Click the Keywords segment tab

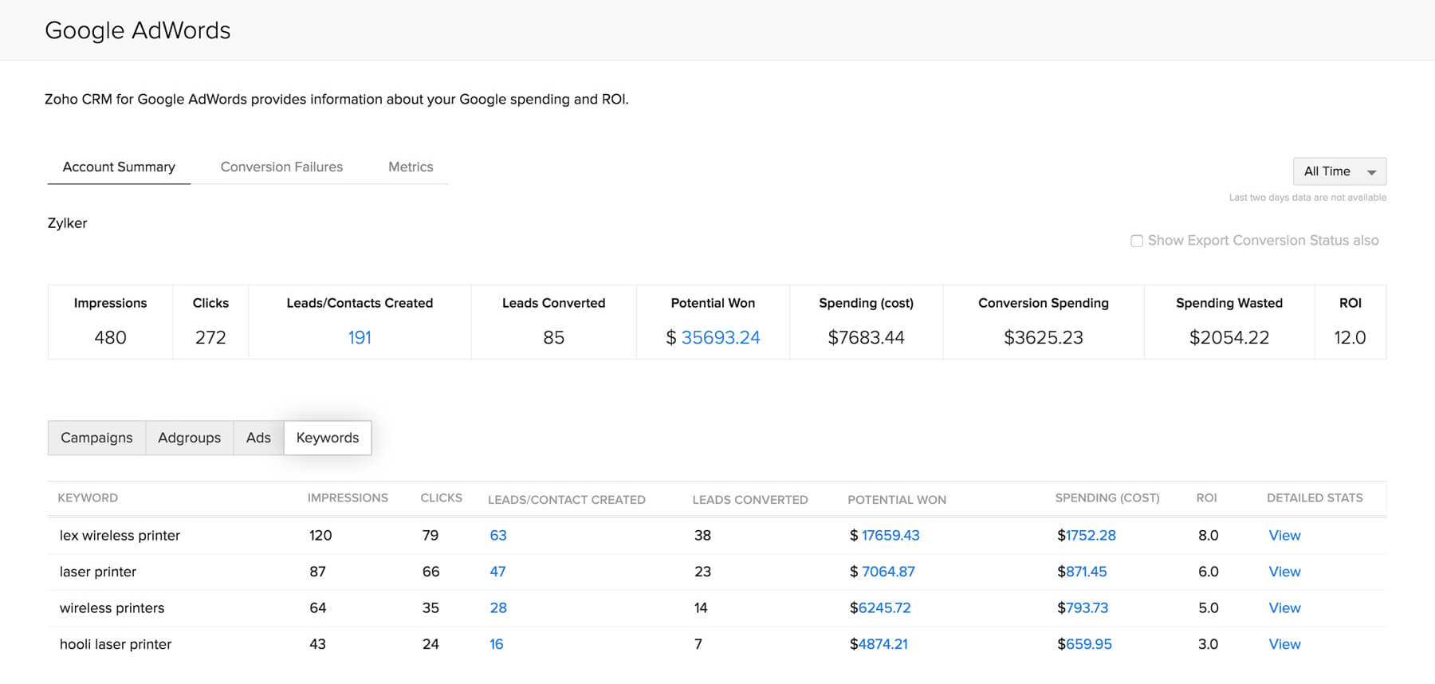(x=328, y=438)
